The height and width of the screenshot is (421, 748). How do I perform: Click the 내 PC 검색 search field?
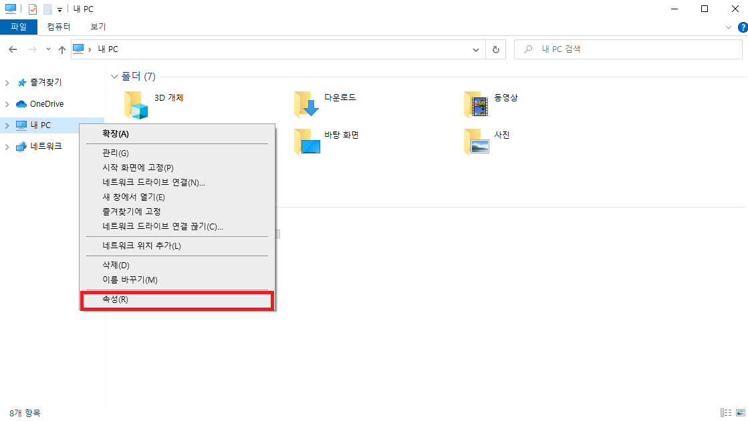(x=628, y=49)
